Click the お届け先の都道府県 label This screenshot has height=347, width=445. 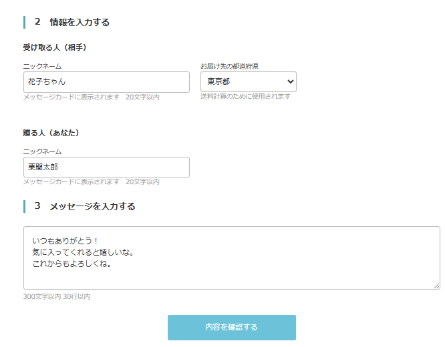[x=229, y=66]
